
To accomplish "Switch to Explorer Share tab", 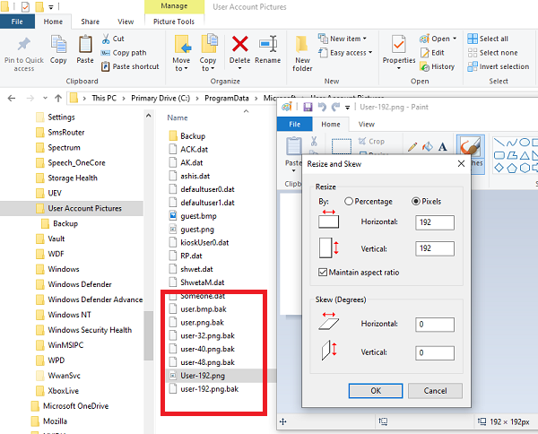I will pos(91,22).
